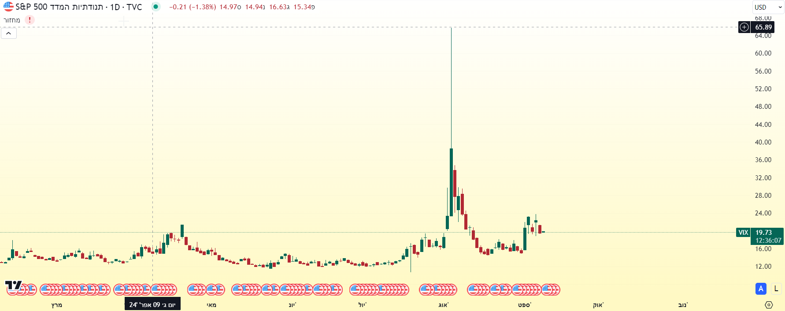Click the 19.73 current price label
This screenshot has height=311, width=785.
(764, 233)
